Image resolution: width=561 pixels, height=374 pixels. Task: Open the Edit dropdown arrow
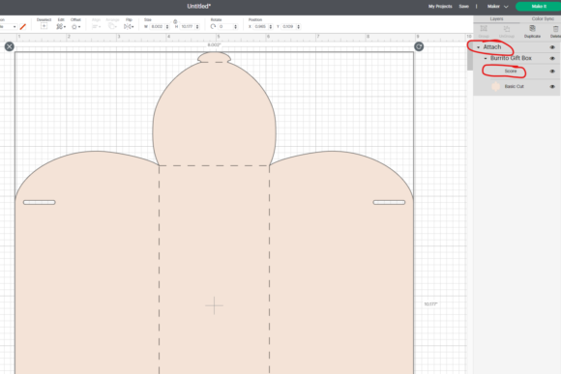(x=65, y=27)
